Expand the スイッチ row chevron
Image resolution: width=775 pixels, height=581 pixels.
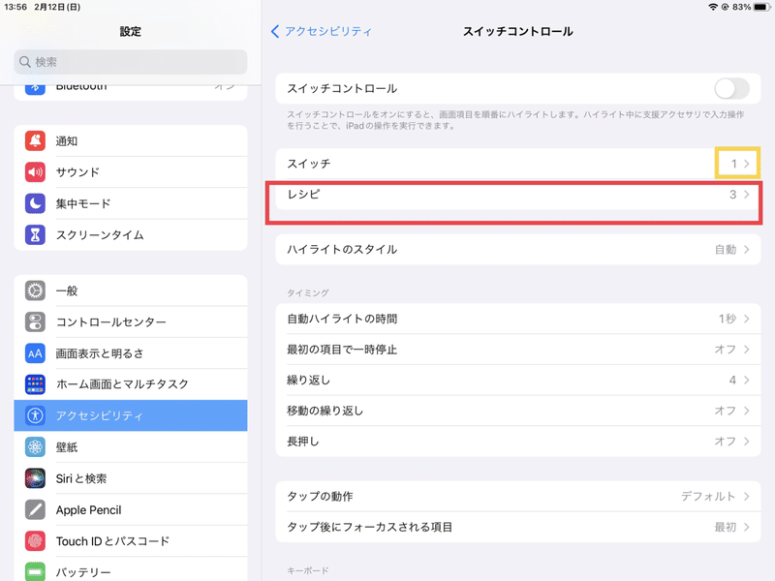[x=746, y=165]
